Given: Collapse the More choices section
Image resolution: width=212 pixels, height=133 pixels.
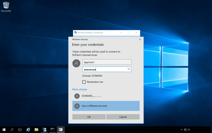Looking at the screenshot, I should pos(80,90).
